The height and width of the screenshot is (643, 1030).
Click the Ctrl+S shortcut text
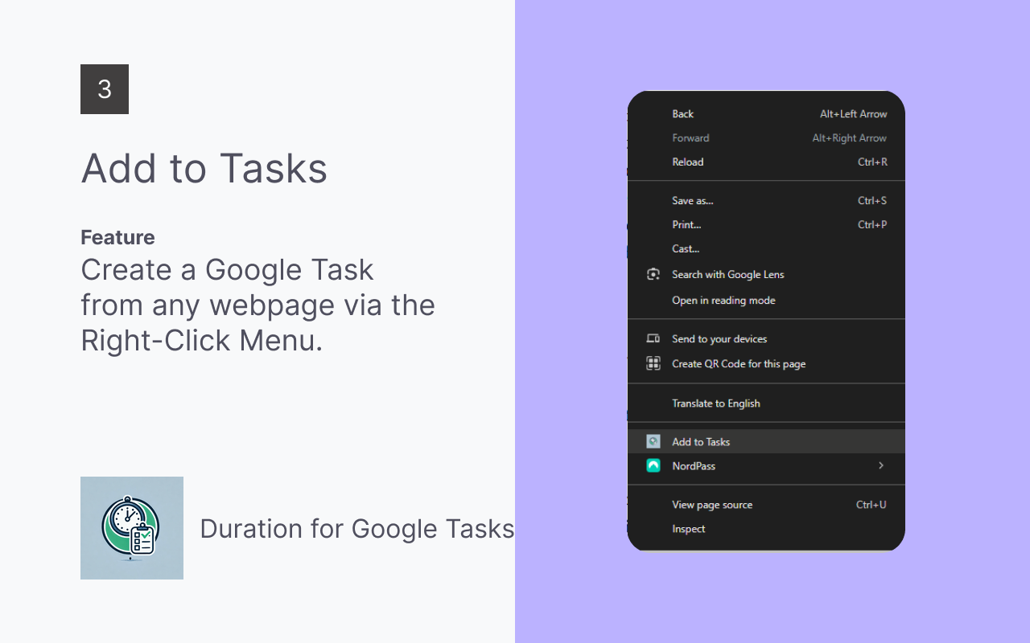pos(872,201)
